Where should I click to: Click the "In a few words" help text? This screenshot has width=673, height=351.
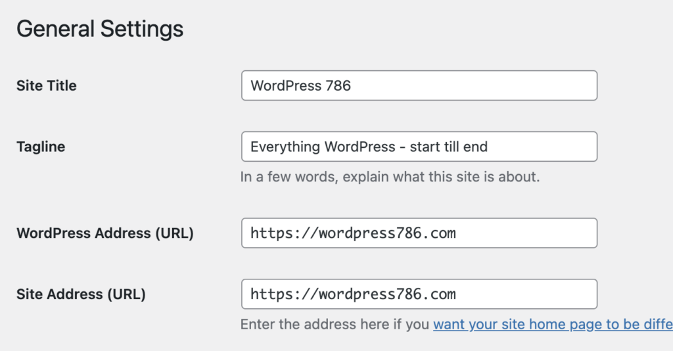pyautogui.click(x=390, y=177)
